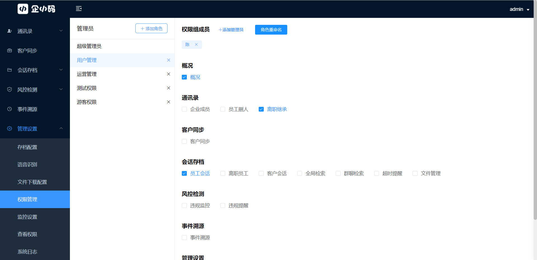
Task: Delete the 测试权限 role
Action: click(169, 88)
